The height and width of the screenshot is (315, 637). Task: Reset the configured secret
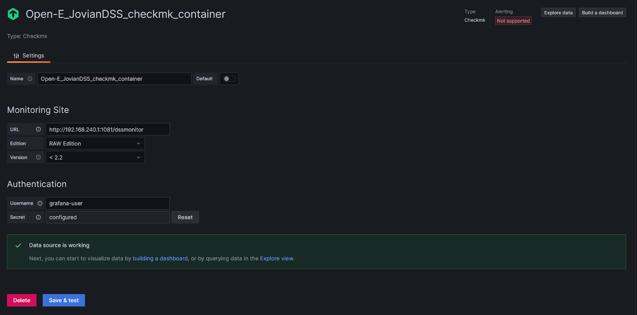click(x=185, y=217)
